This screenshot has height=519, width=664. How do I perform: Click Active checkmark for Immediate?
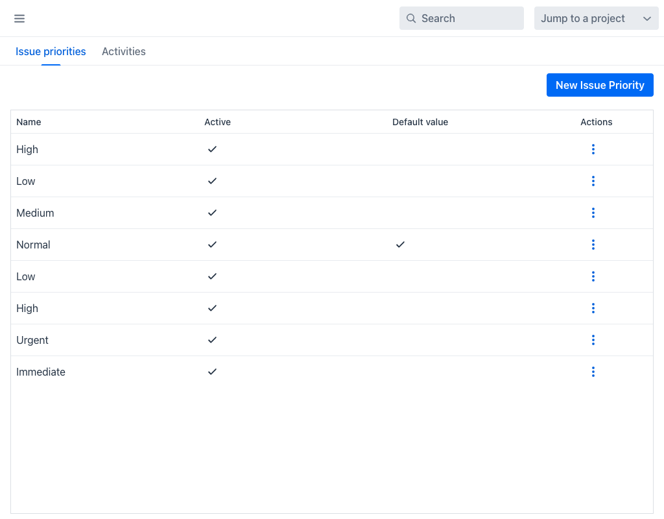212,372
